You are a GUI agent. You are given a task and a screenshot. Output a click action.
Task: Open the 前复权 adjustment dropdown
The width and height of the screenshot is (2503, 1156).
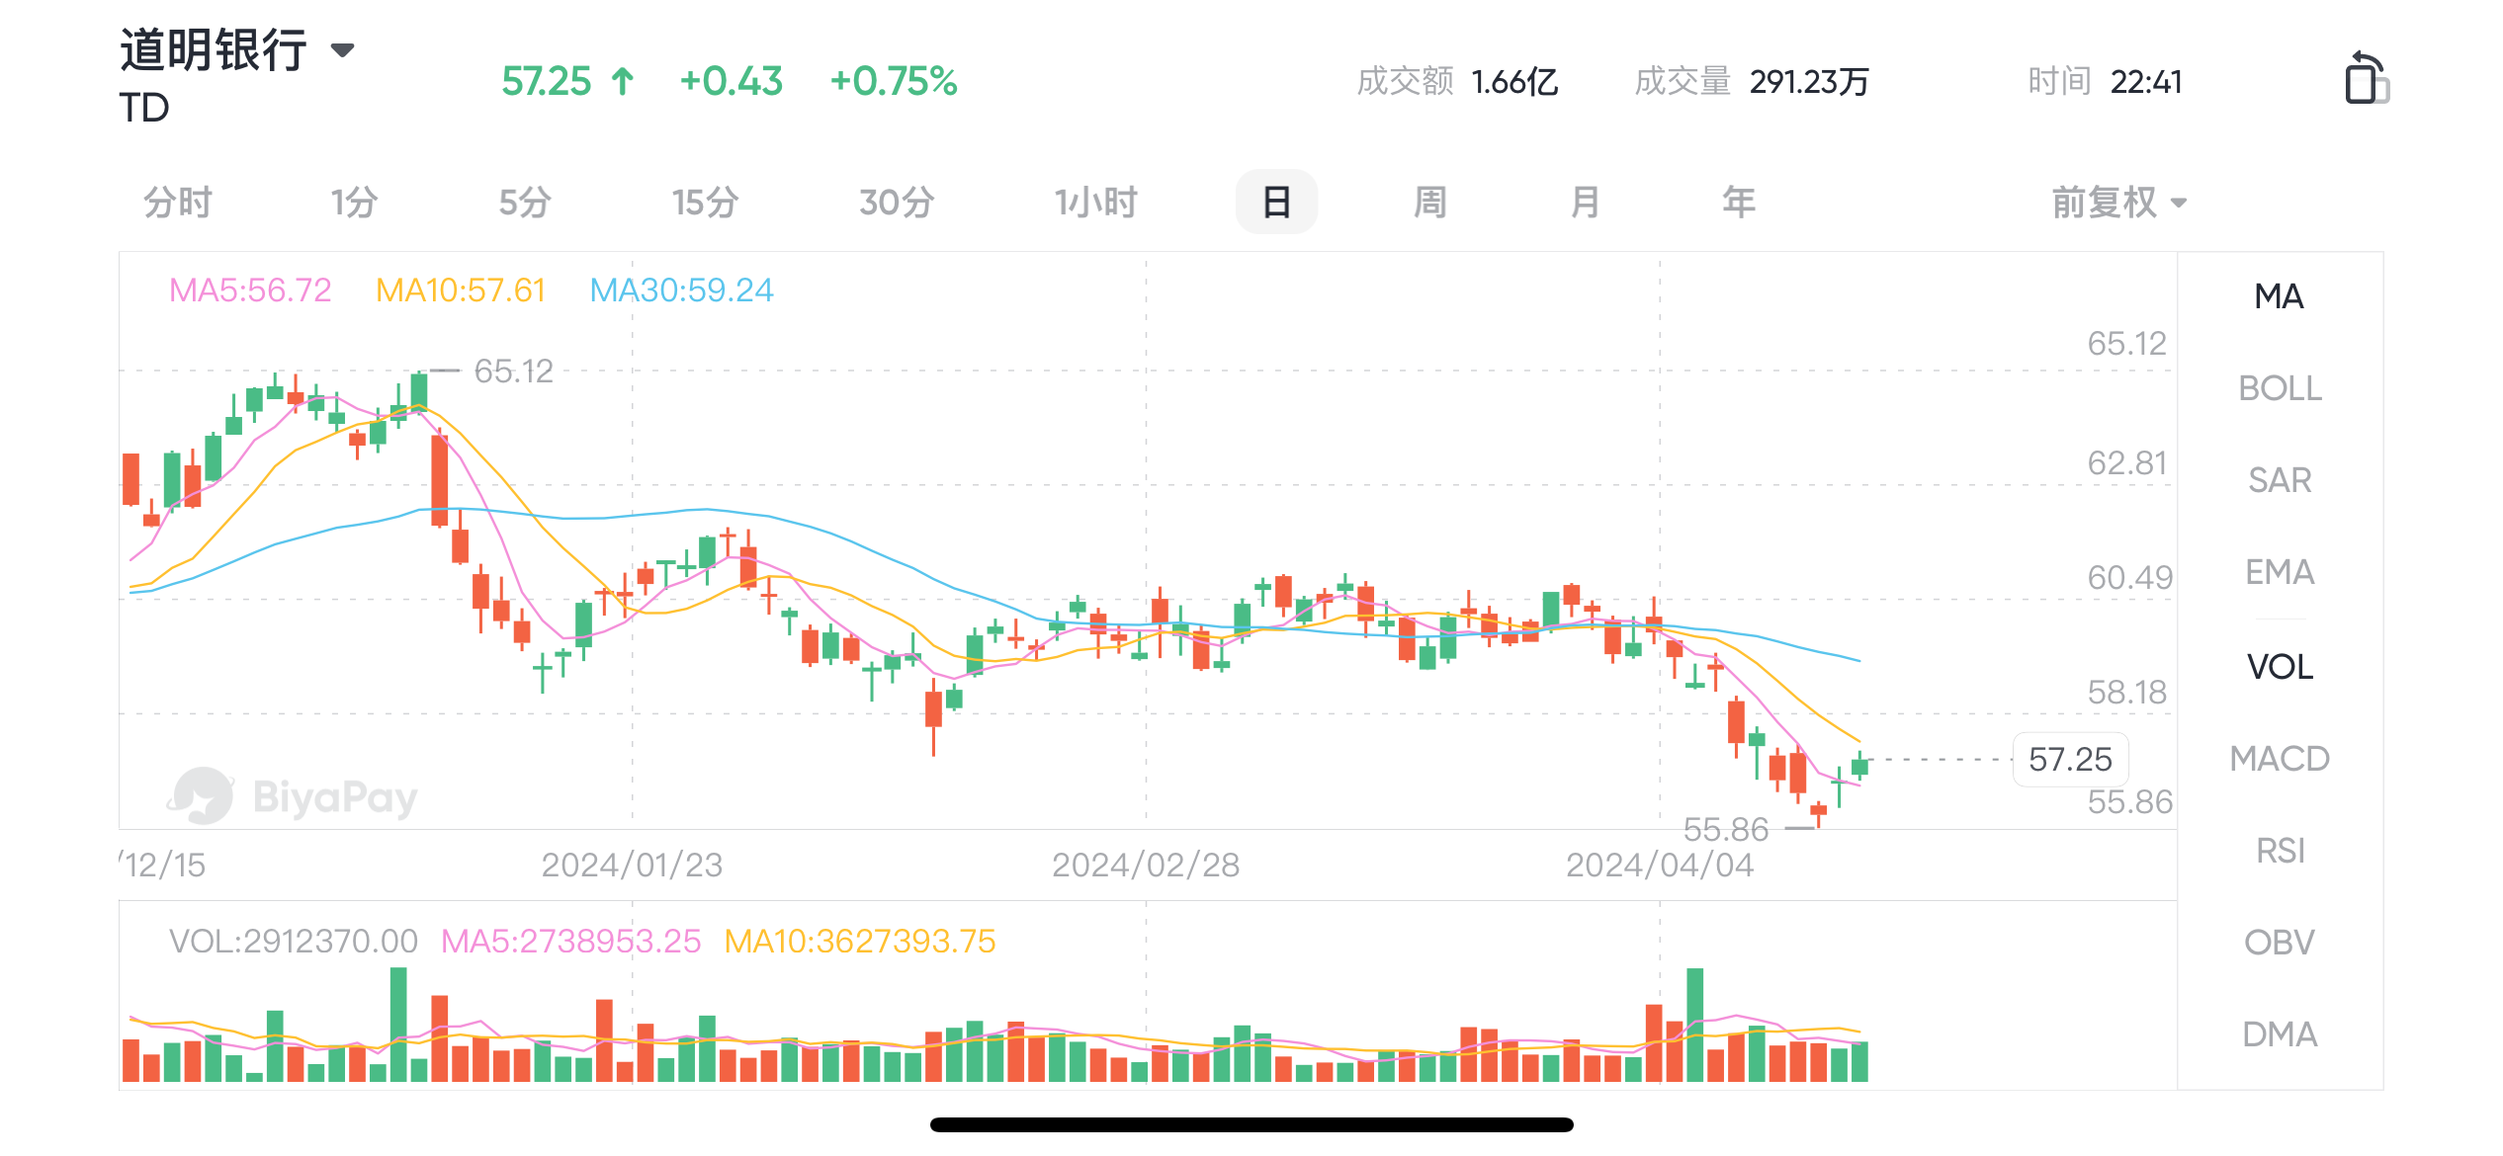[x=2118, y=203]
